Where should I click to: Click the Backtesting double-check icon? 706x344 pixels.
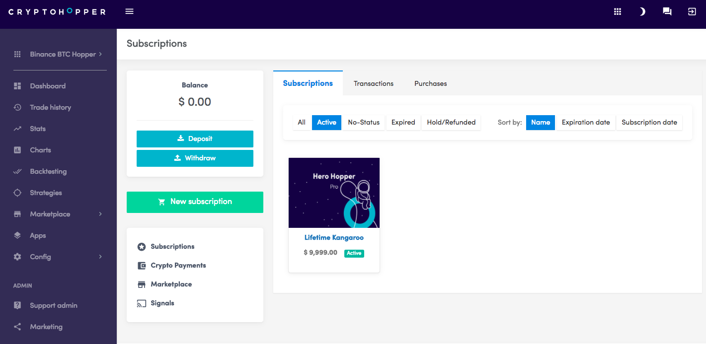(17, 171)
